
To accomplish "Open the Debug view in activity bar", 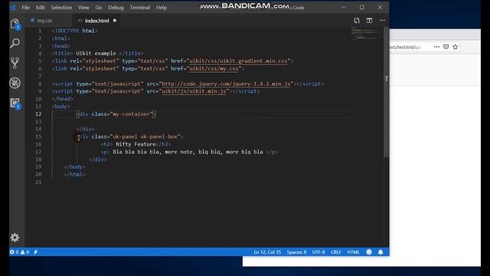I will [15, 83].
